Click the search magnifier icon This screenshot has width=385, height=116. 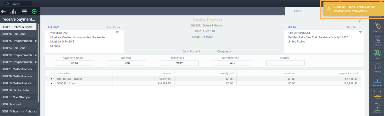click(x=7, y=4)
